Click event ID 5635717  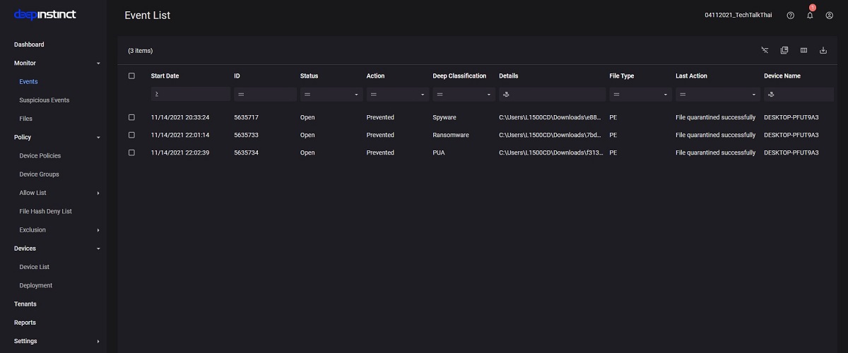point(246,116)
